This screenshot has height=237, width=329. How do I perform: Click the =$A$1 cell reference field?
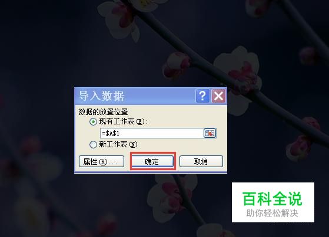pyautogui.click(x=152, y=133)
